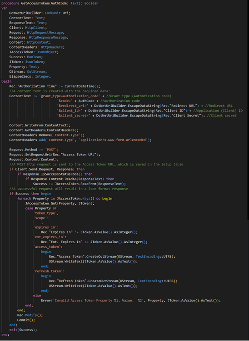
Task: Click the '&client_secret=' string literal
Action: (74, 115)
